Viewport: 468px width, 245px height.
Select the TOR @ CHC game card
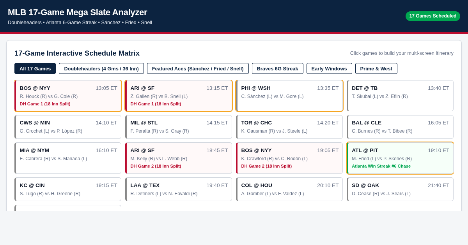point(289,127)
